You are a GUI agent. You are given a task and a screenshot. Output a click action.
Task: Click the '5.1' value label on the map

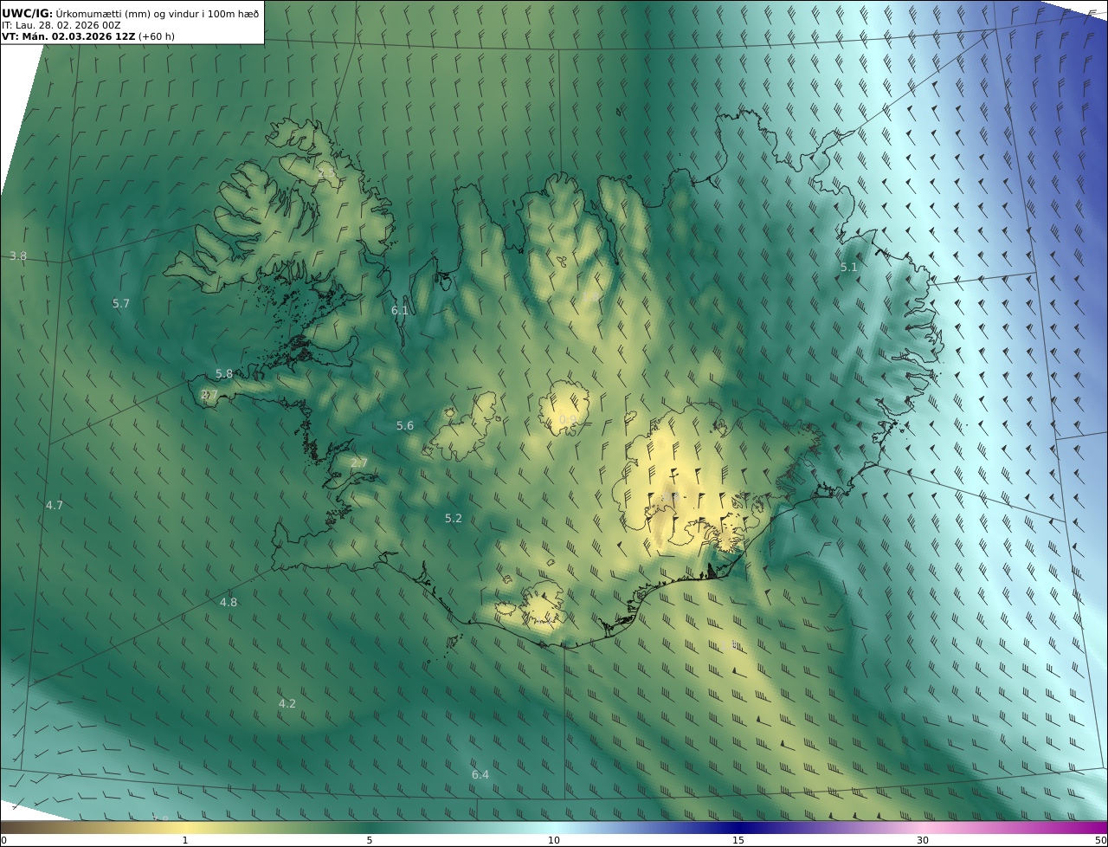pos(849,268)
